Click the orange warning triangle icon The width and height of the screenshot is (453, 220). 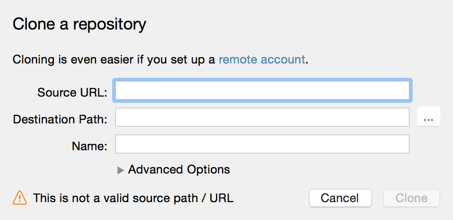click(x=20, y=198)
